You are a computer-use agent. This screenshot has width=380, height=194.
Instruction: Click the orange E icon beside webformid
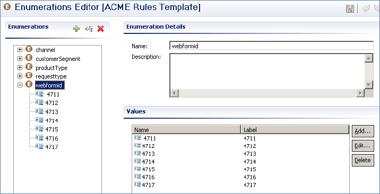click(29, 85)
